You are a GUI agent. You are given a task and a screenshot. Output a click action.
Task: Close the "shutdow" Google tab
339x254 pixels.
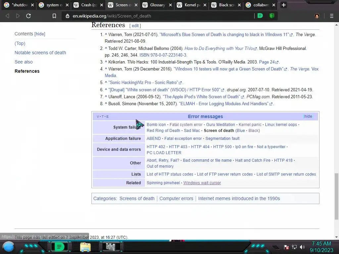tap(32, 5)
